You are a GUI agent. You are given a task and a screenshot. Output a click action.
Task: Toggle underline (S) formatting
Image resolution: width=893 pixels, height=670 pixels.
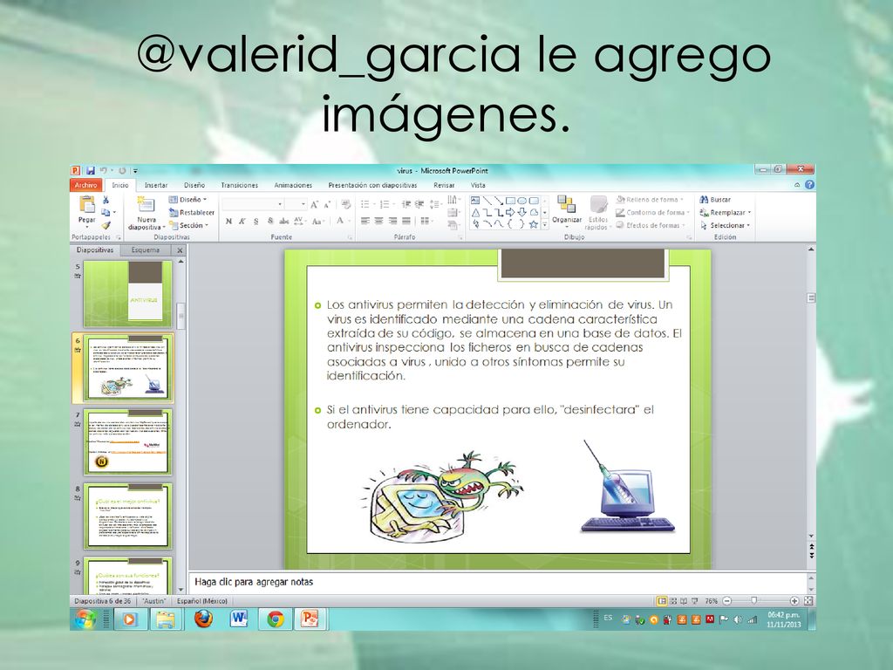point(256,221)
